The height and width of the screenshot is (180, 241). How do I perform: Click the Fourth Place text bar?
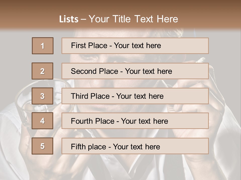click(135, 121)
